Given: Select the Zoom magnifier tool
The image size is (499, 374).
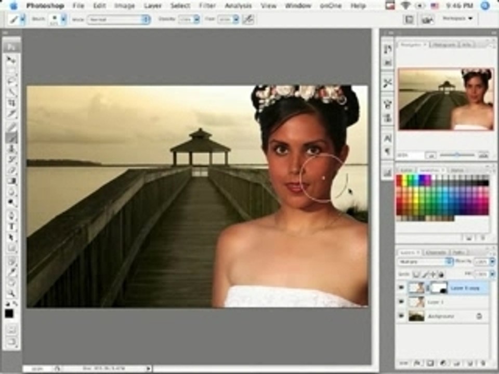Looking at the screenshot, I should point(11,293).
